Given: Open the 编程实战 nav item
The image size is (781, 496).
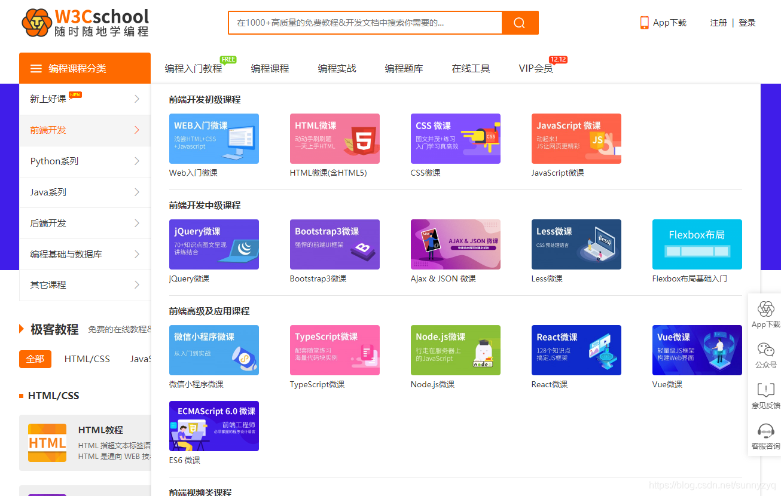Looking at the screenshot, I should tap(337, 69).
